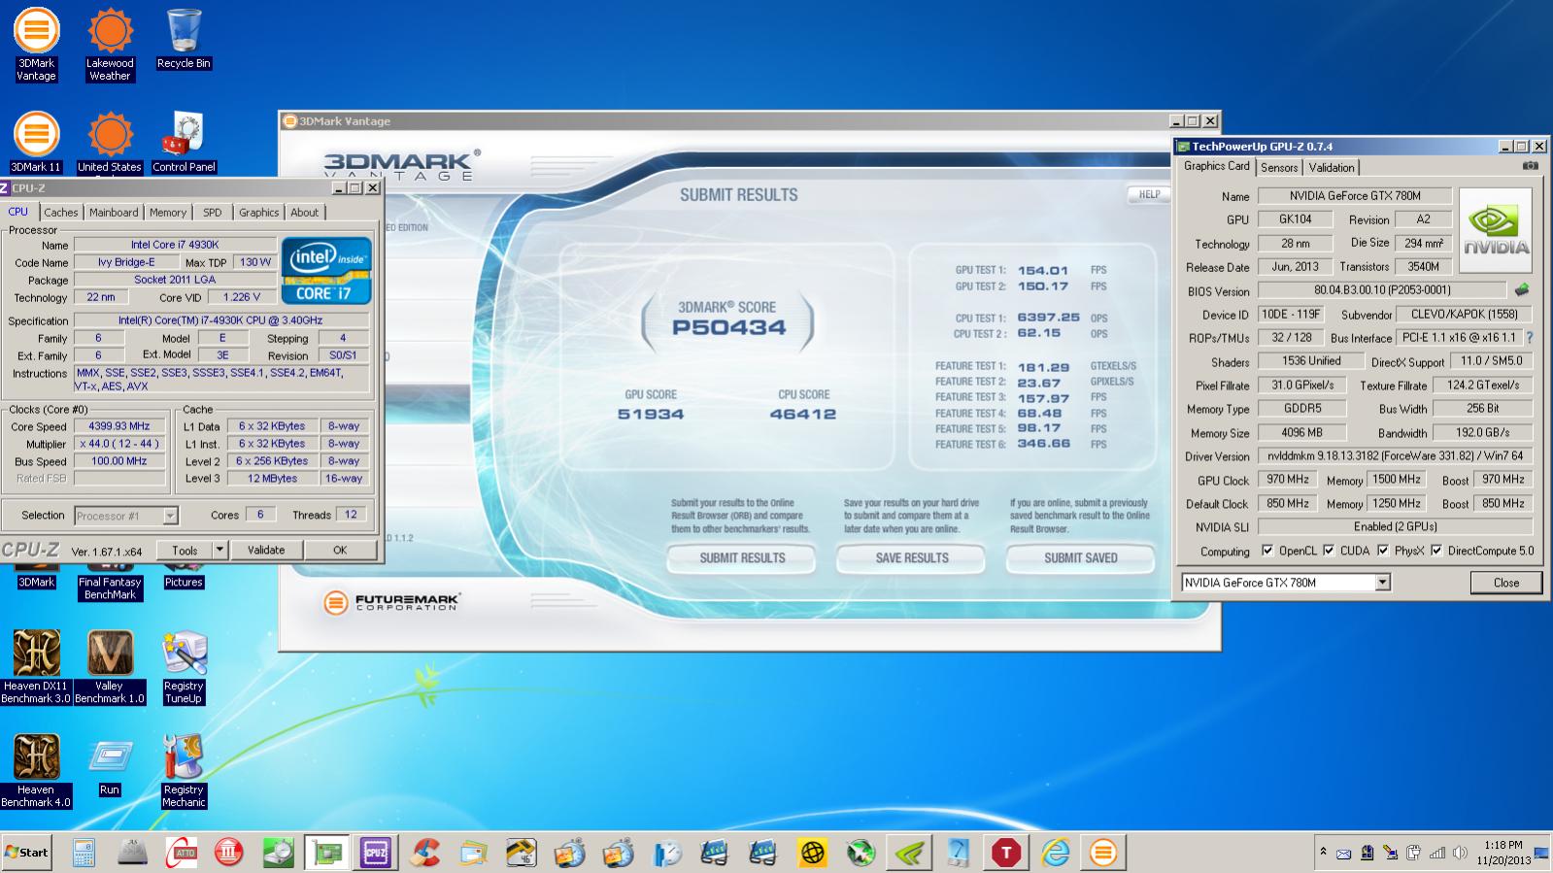This screenshot has height=873, width=1553.
Task: Click the Save Results button in 3DMark Vantage
Action: tap(911, 558)
